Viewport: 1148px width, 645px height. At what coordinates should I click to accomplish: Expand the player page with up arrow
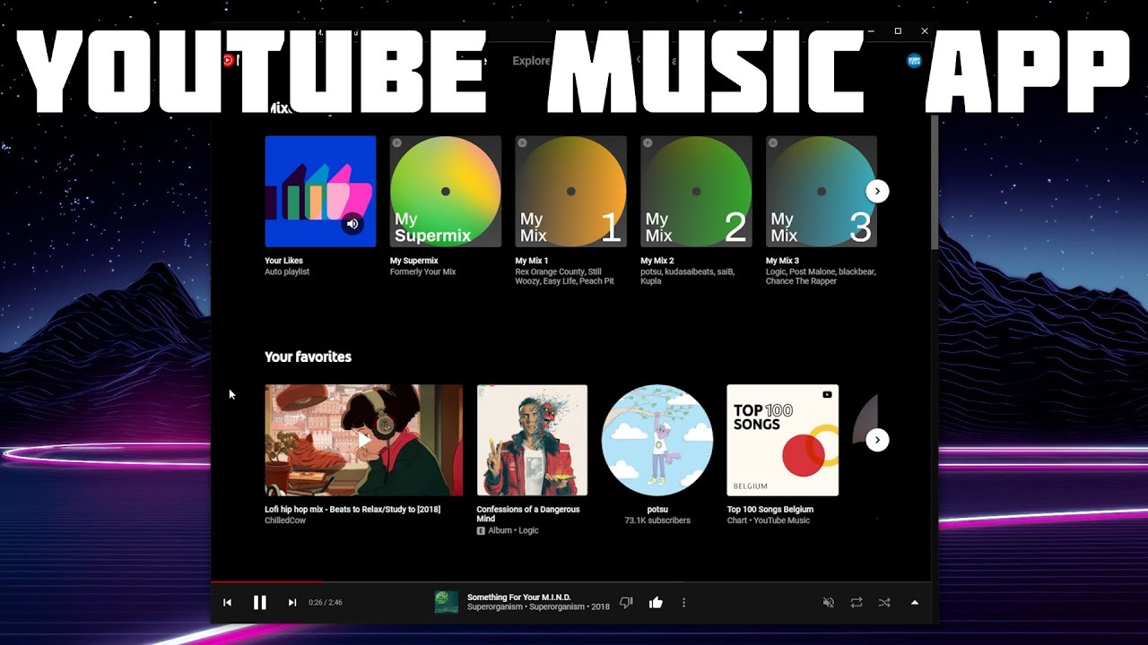[915, 603]
